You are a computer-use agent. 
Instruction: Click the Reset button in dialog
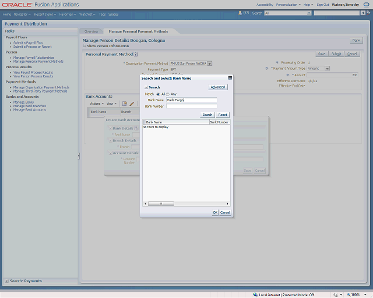[x=223, y=115]
